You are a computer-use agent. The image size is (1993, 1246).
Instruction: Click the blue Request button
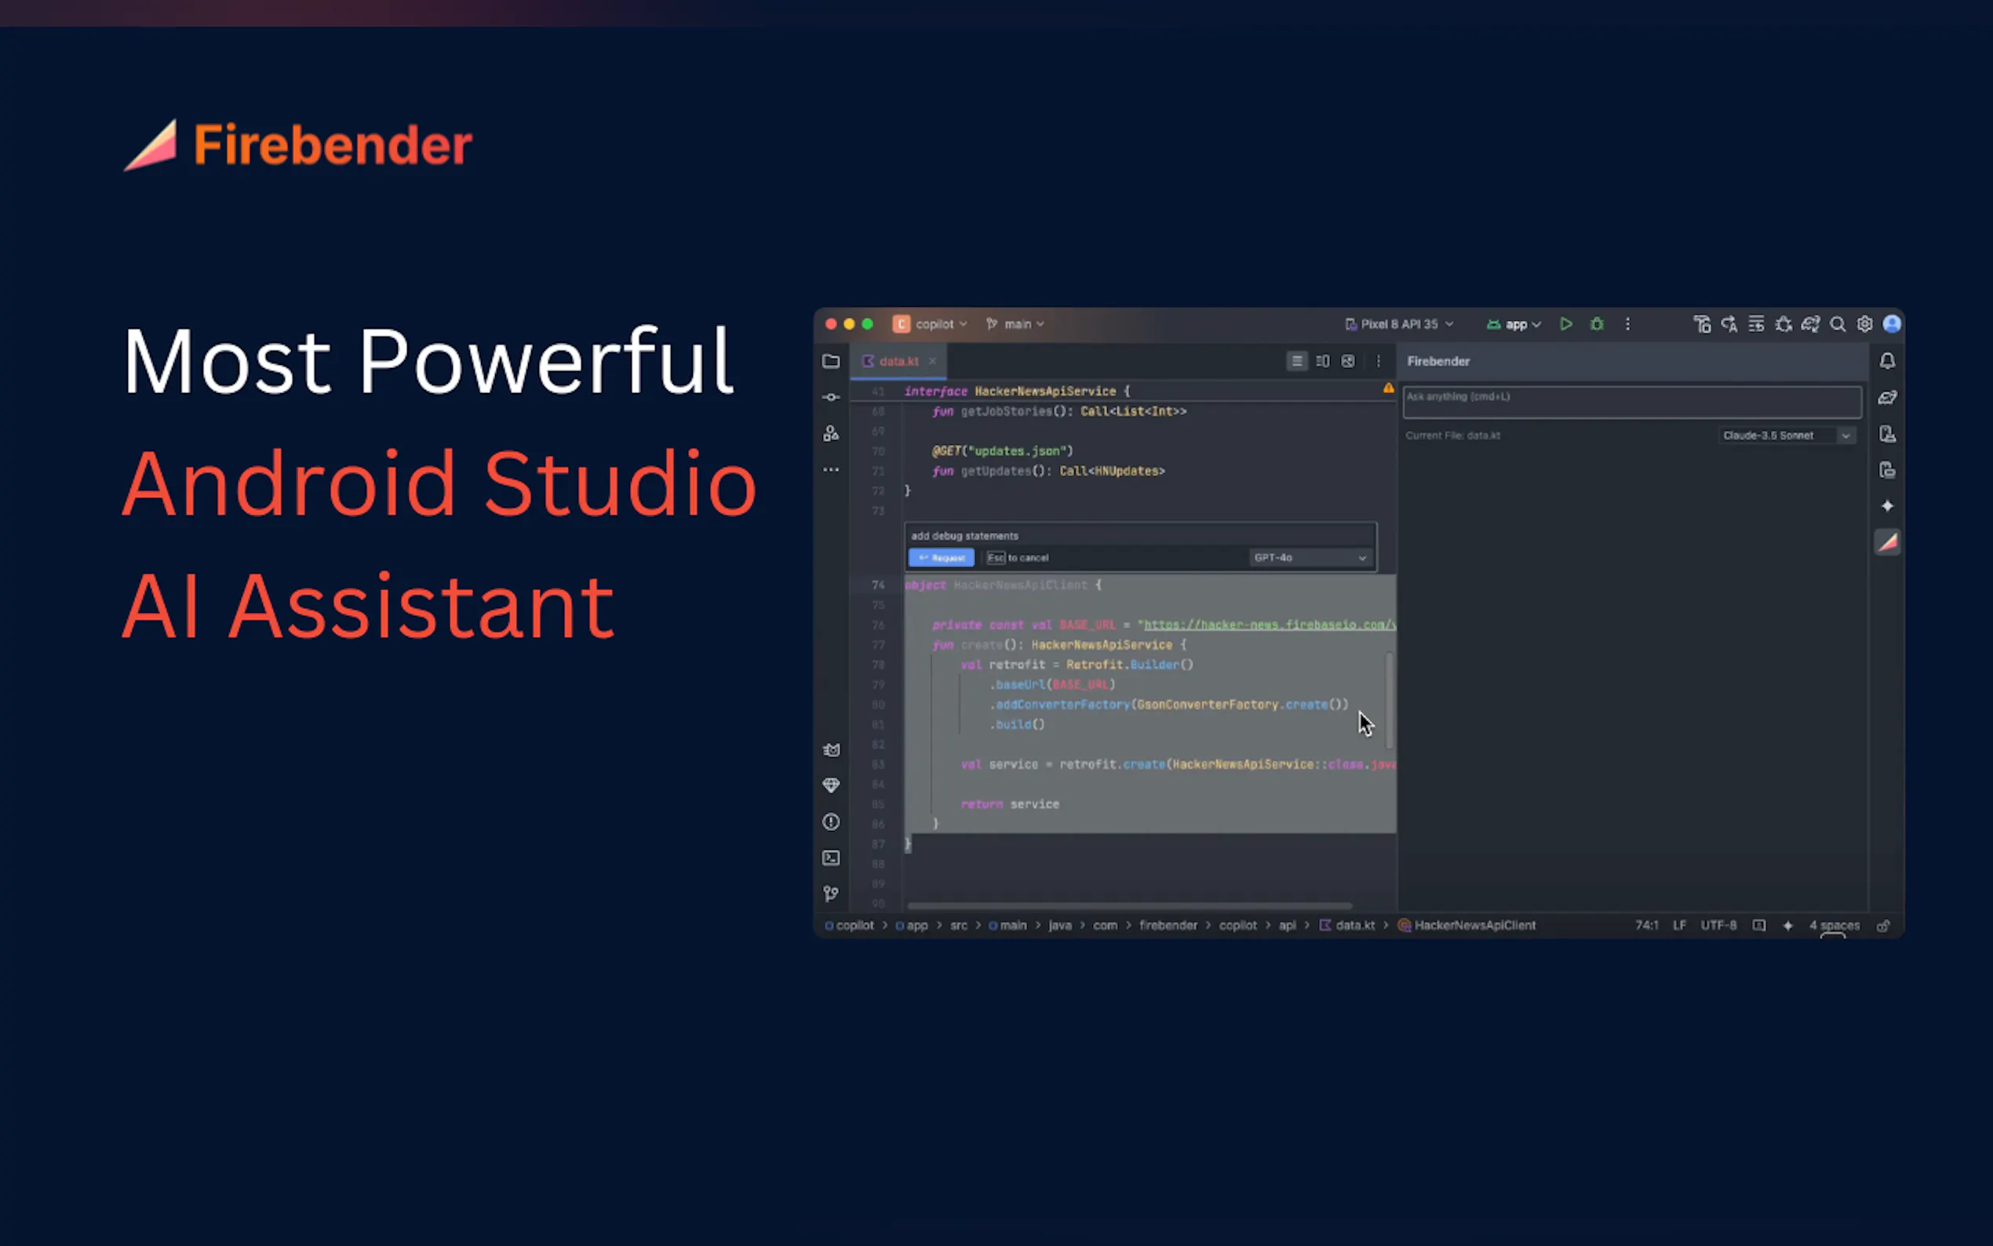(x=941, y=558)
